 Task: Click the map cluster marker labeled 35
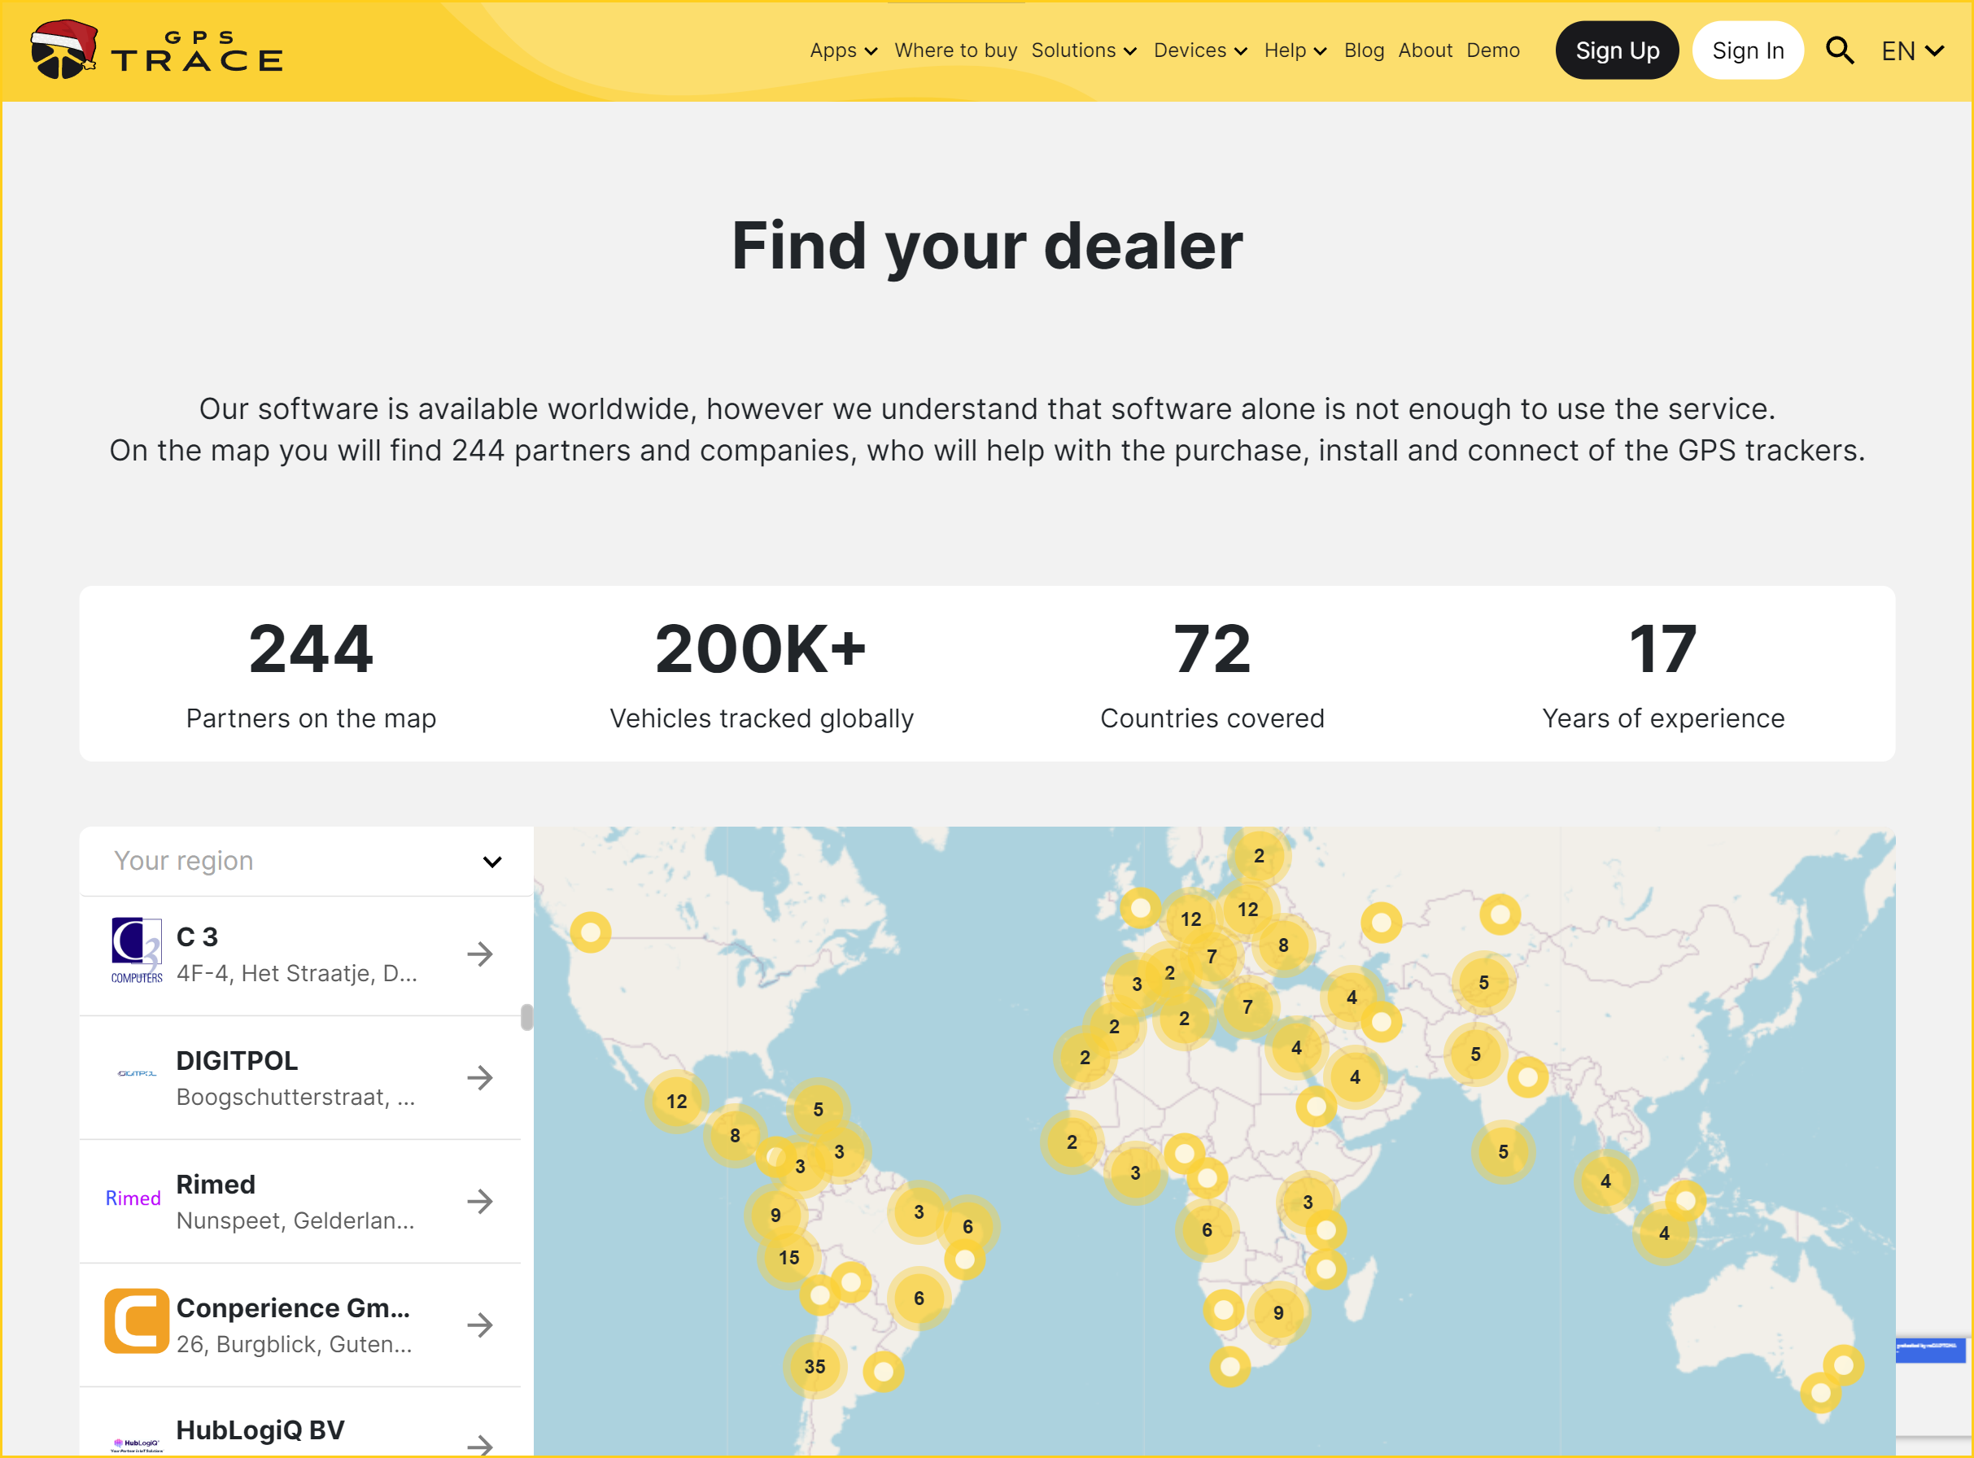coord(814,1366)
